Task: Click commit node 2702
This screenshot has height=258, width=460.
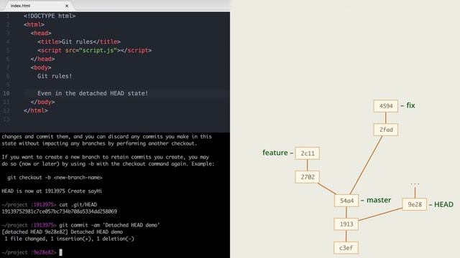Action: [x=308, y=177]
